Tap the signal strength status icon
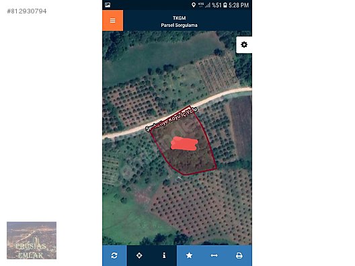The width and height of the screenshot is (355, 266). tap(207, 5)
